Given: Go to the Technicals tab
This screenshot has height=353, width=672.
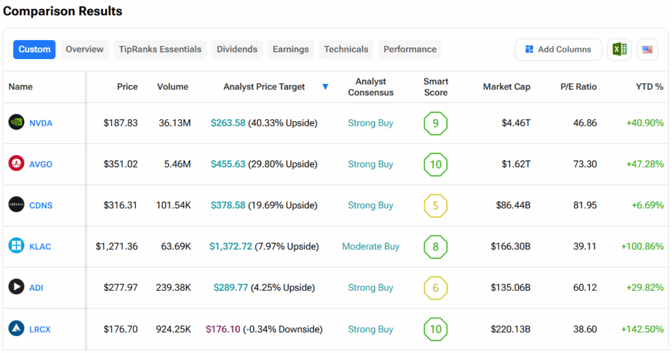Looking at the screenshot, I should [346, 50].
